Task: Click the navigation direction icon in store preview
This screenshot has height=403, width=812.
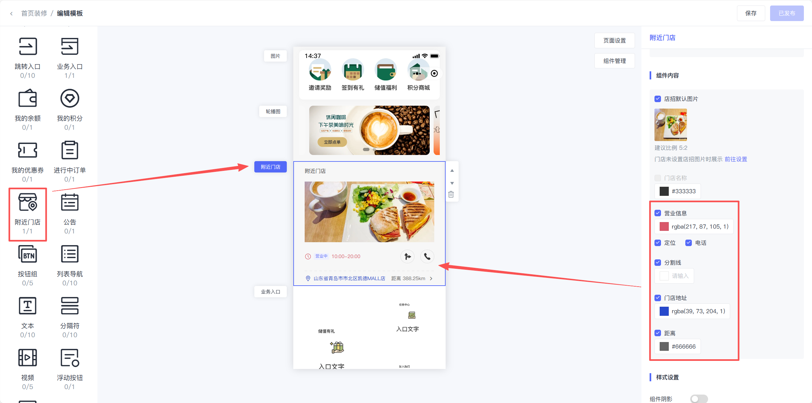Action: click(x=407, y=256)
